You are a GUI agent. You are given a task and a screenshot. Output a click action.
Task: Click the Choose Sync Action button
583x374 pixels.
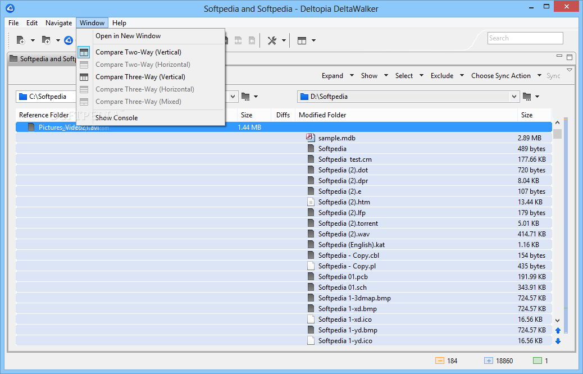501,75
